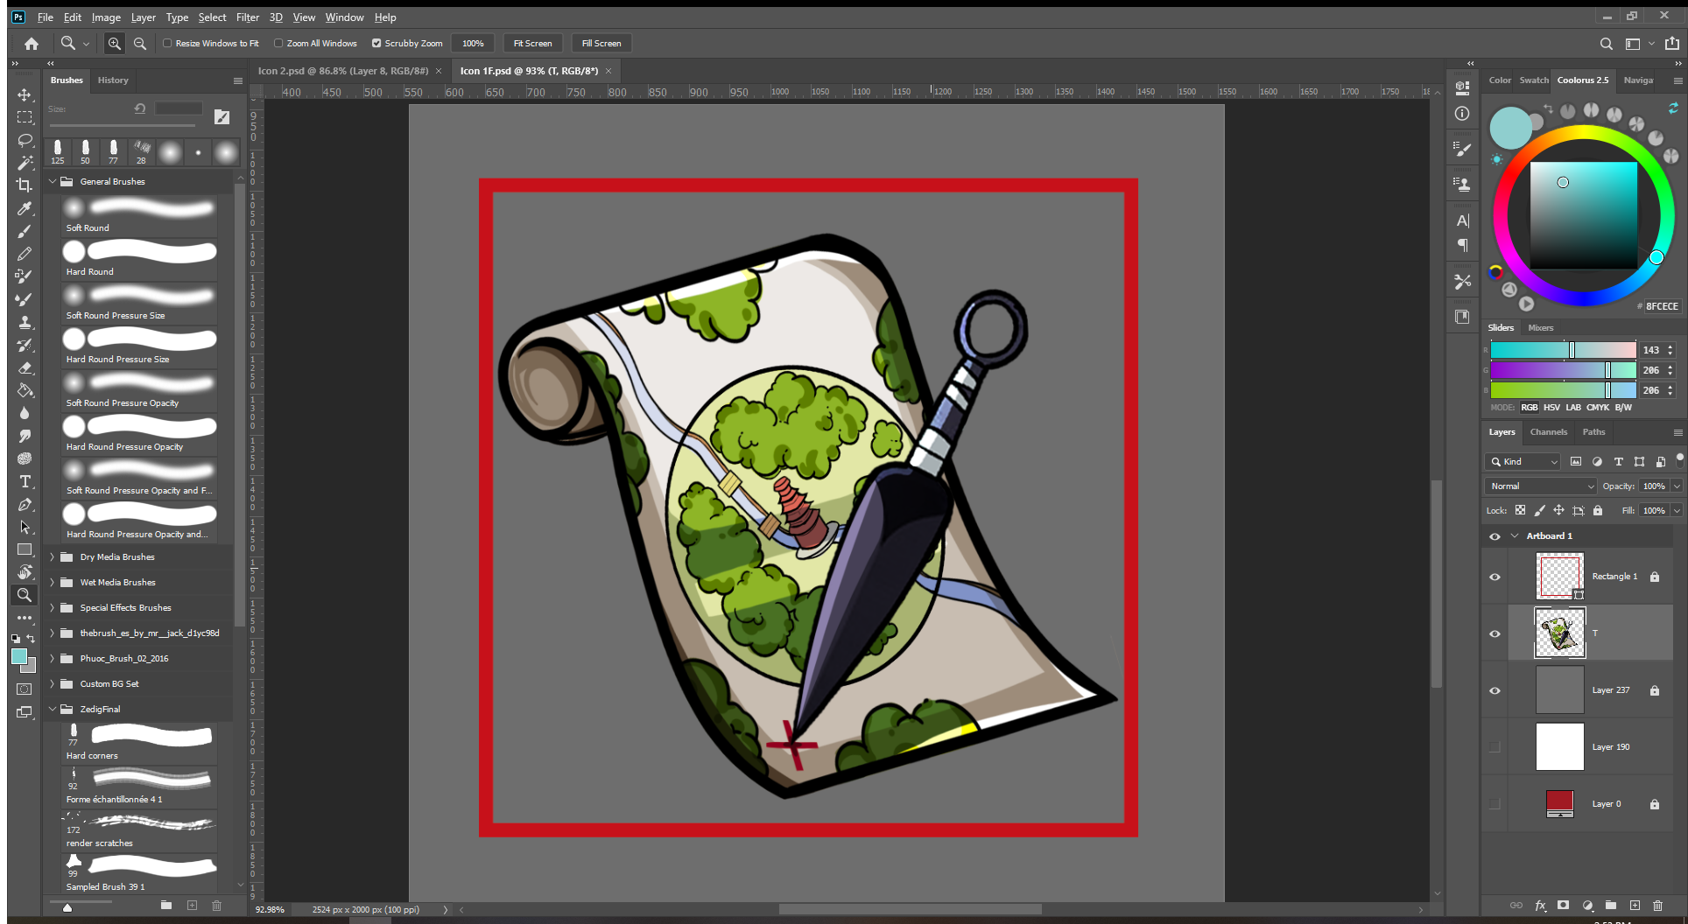Select the Eyedropper tool
Viewport: 1688px width, 924px height.
(x=25, y=208)
